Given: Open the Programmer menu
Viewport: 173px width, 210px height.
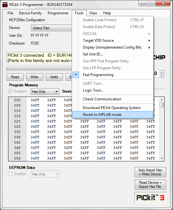Looking at the screenshot, I should (58, 13).
